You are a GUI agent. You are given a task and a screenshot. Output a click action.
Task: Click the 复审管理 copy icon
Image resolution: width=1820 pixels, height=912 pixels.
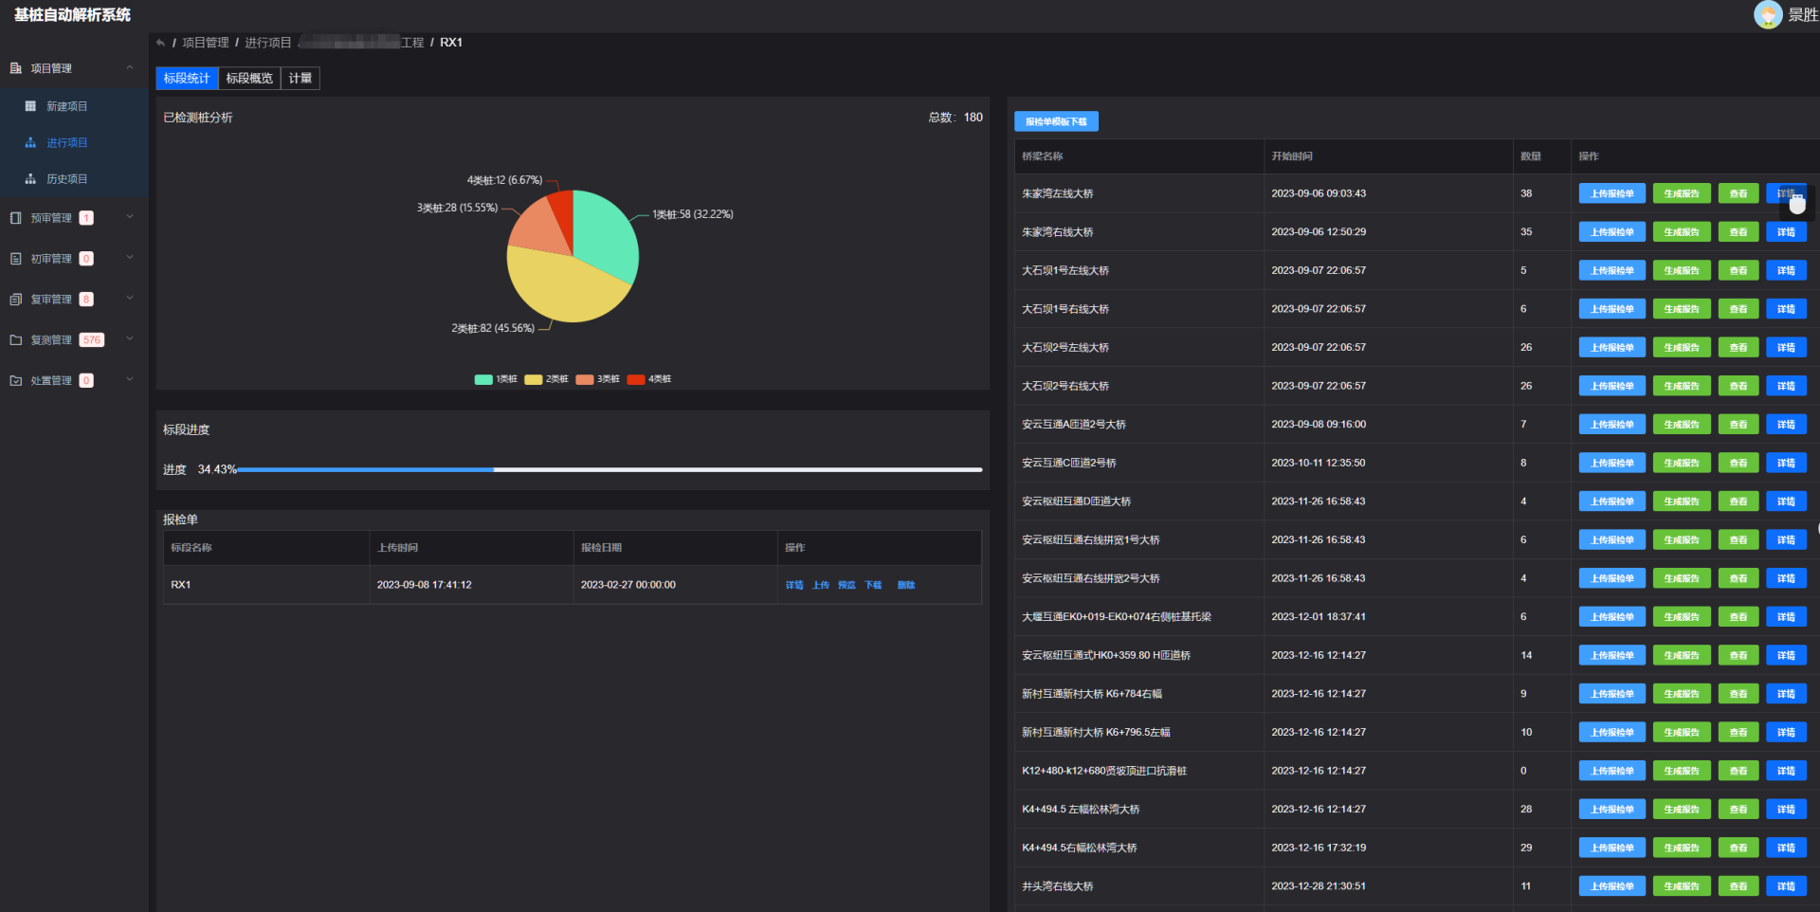point(15,300)
